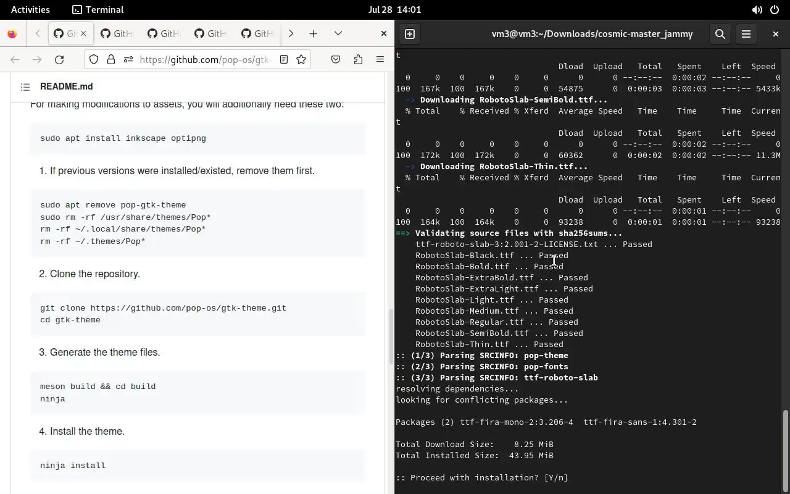This screenshot has height=494, width=790.
Task: View site security via padlock icon
Action: [111, 59]
